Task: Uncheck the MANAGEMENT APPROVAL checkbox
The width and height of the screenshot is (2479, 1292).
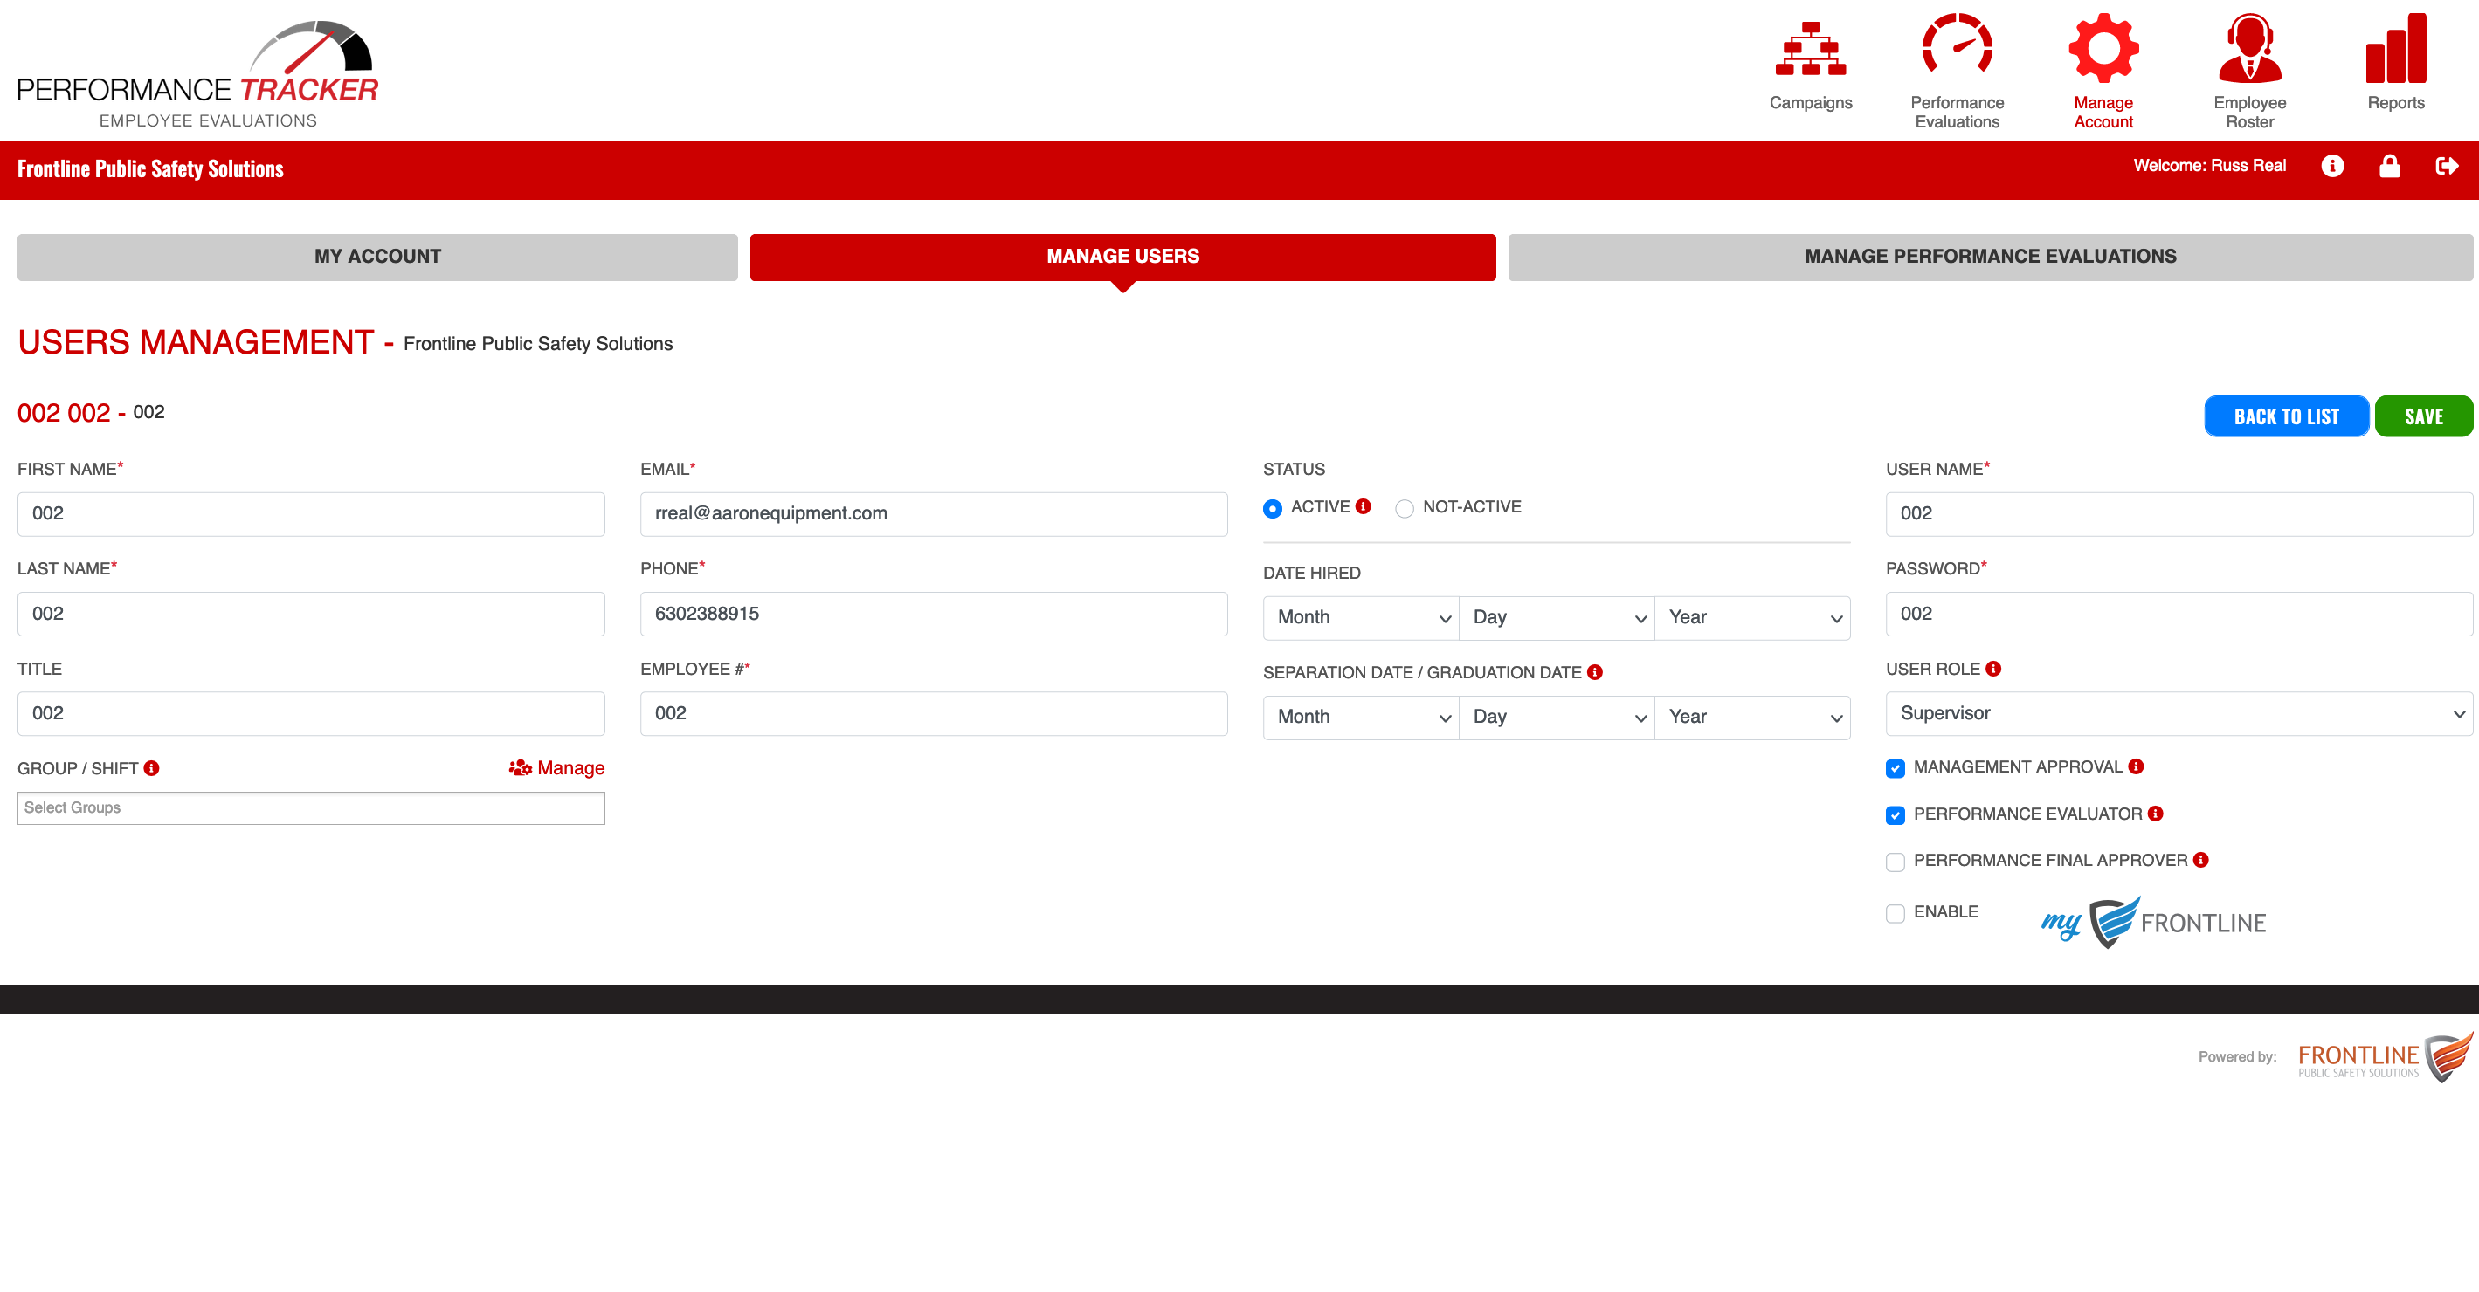Action: click(x=1895, y=767)
